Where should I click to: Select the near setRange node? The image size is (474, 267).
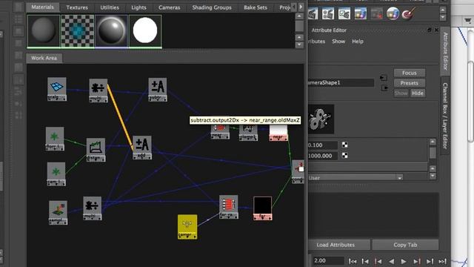point(220,132)
